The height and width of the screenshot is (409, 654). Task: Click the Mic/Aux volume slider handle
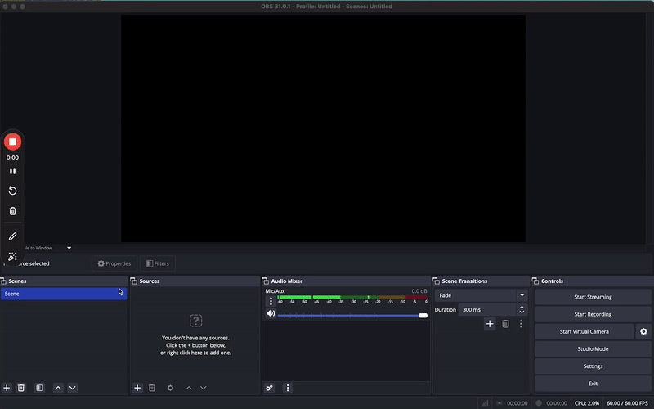point(423,316)
